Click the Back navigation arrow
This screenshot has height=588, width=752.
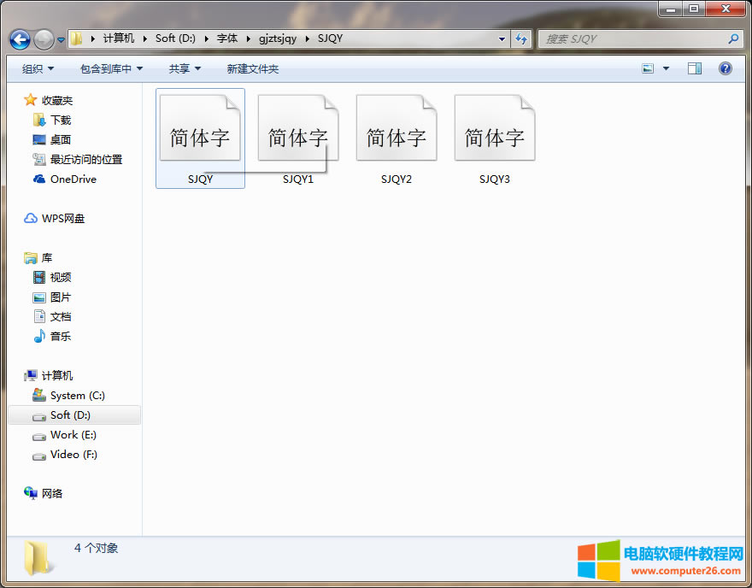[x=19, y=39]
